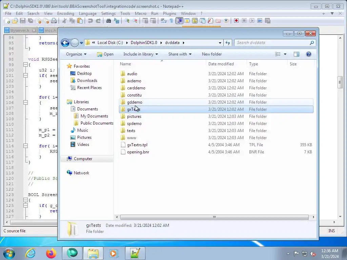347x260 pixels.
Task: Toggle the Indent Guide icon in Notepad++
Action: [x=179, y=21]
